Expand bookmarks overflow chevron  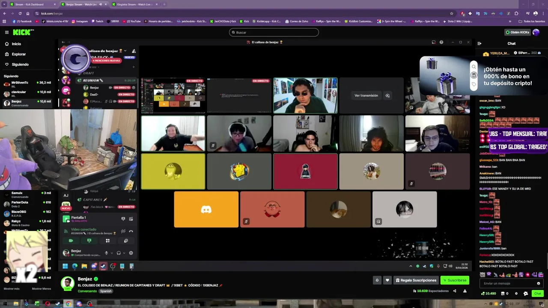tap(510, 21)
